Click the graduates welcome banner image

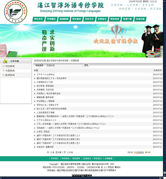[x=83, y=41]
